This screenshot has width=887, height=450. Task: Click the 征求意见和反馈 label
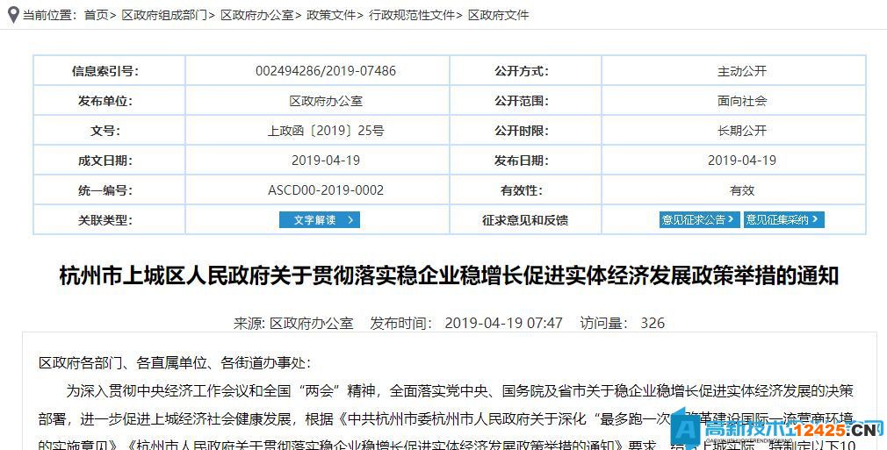(x=525, y=220)
